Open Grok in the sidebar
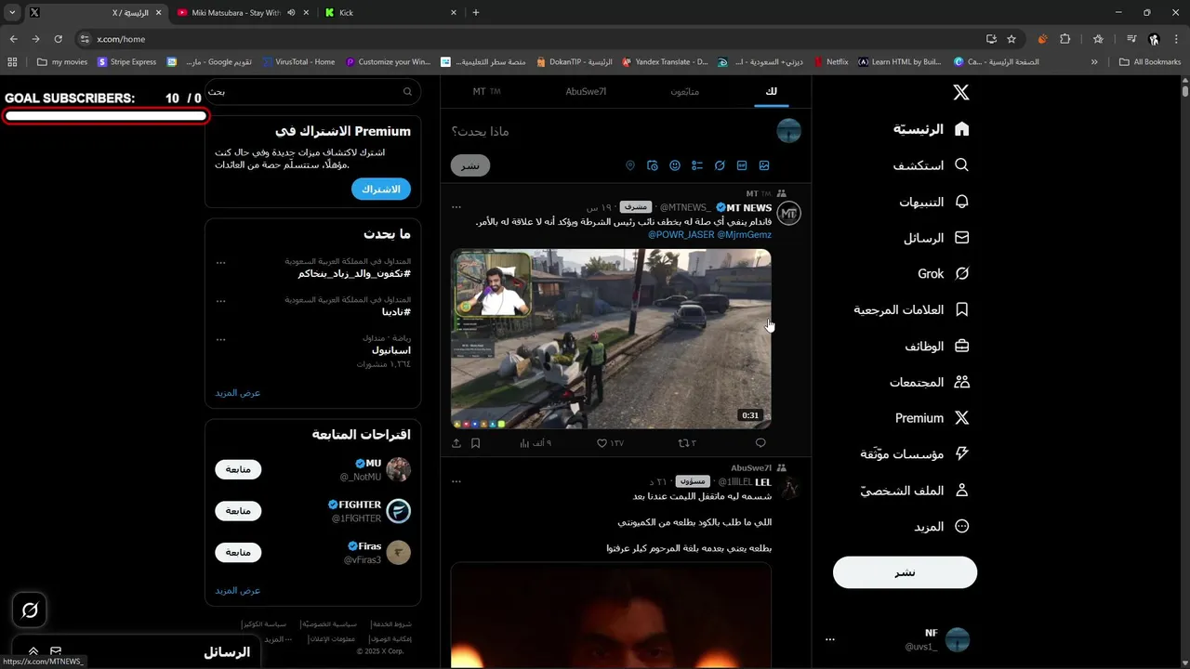1190x669 pixels. 944,274
